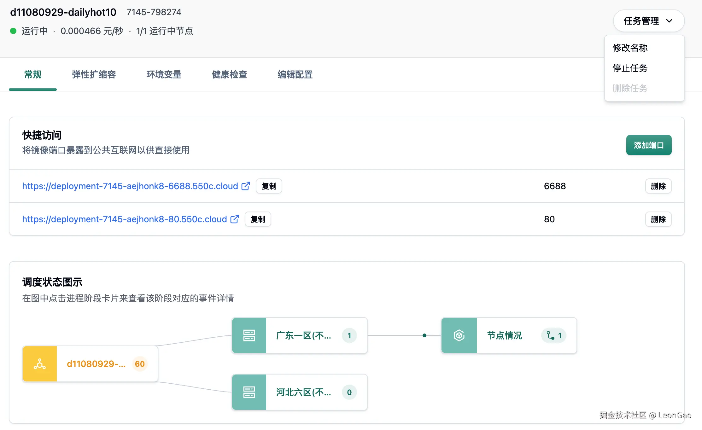Screen dimensions: 702x430
Task: Click the yellow deployment cluster icon
Action: [x=40, y=364]
